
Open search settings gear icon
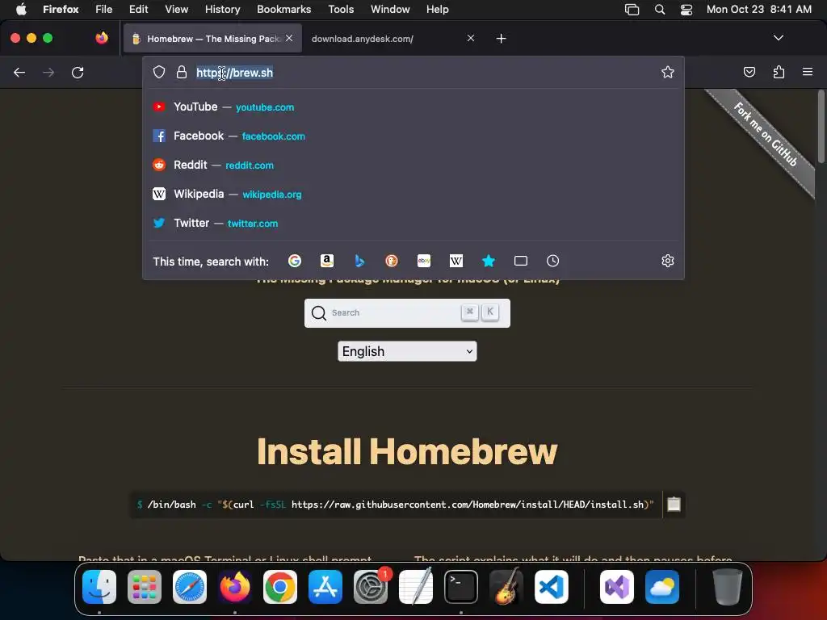[668, 261]
